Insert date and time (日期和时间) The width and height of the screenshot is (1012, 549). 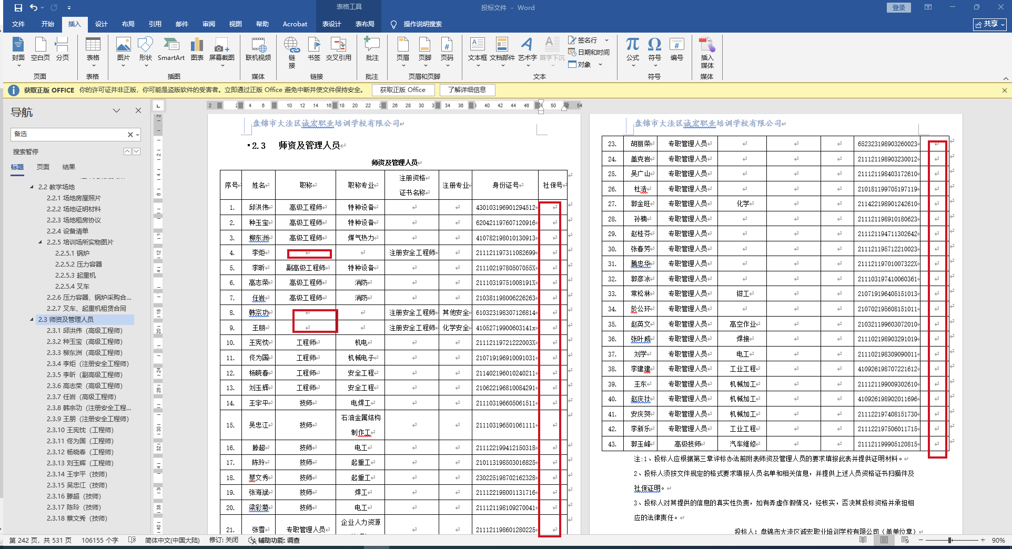(589, 52)
